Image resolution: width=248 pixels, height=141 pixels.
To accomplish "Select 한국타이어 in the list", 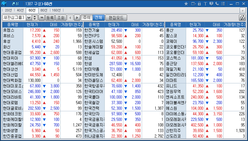I will pos(94,92).
